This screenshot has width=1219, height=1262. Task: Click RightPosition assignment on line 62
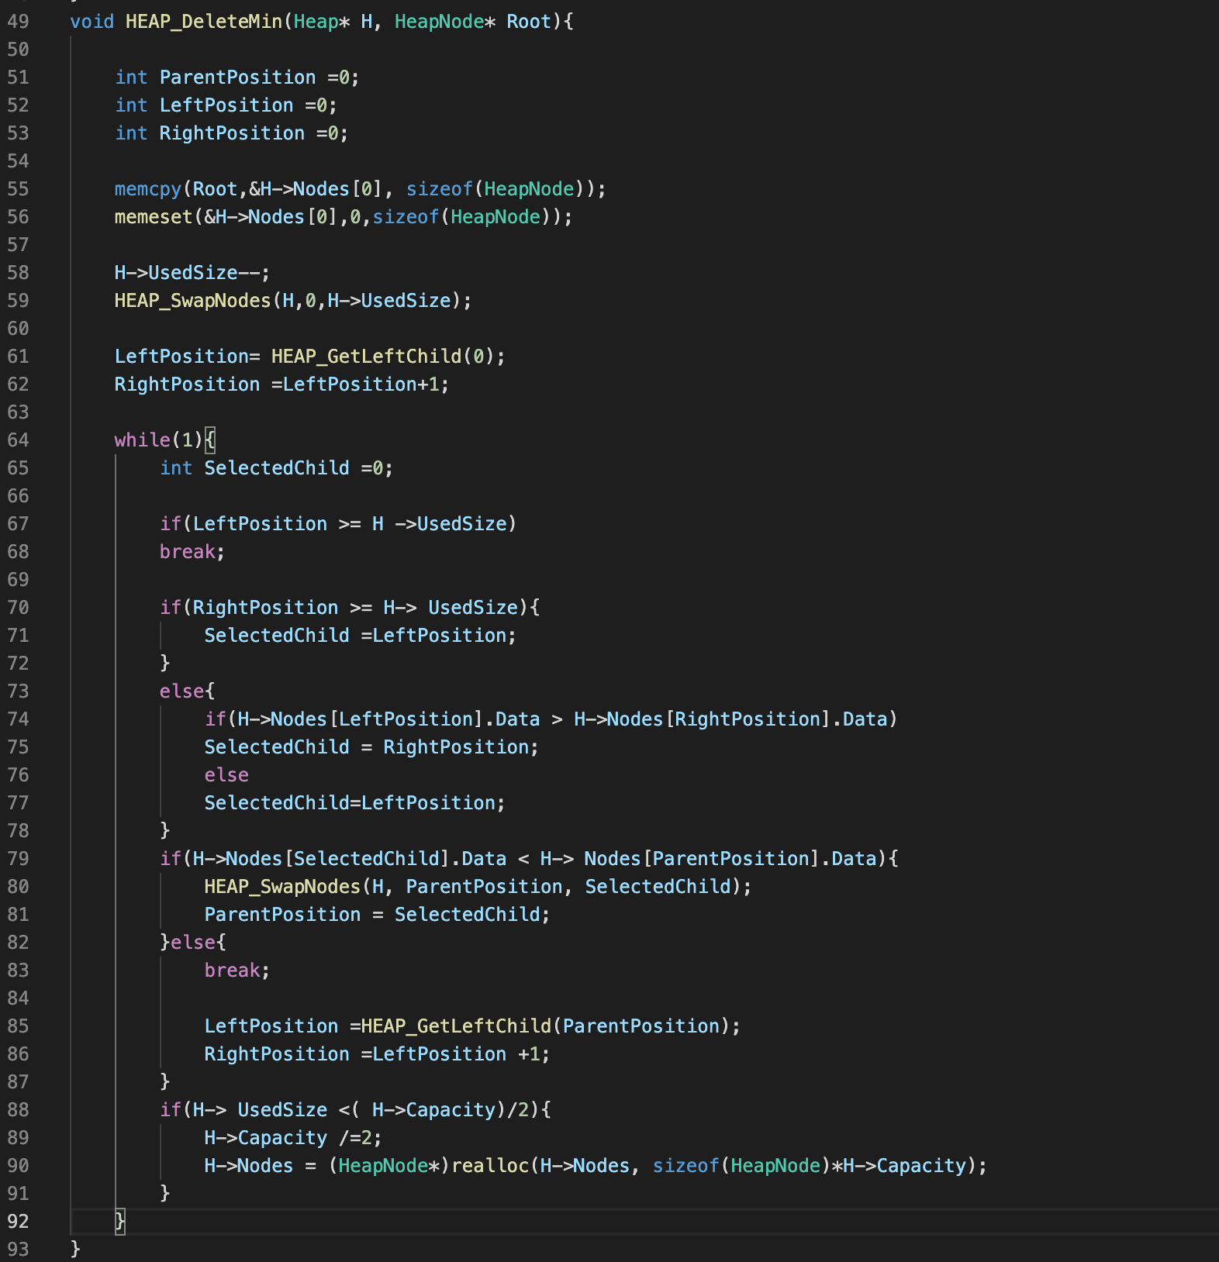tap(281, 384)
